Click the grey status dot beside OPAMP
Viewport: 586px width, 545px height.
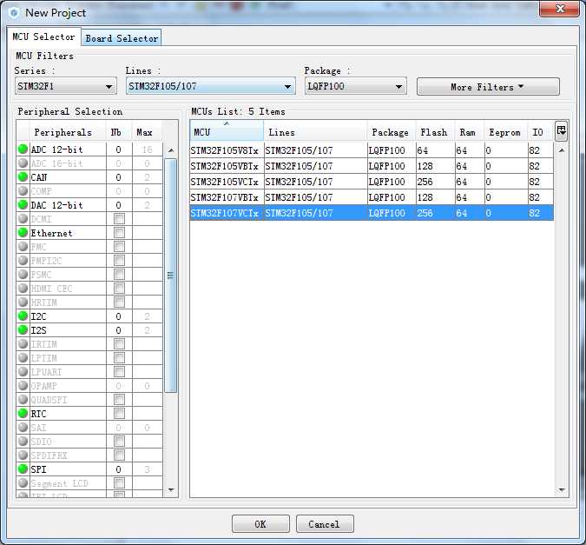(x=23, y=385)
